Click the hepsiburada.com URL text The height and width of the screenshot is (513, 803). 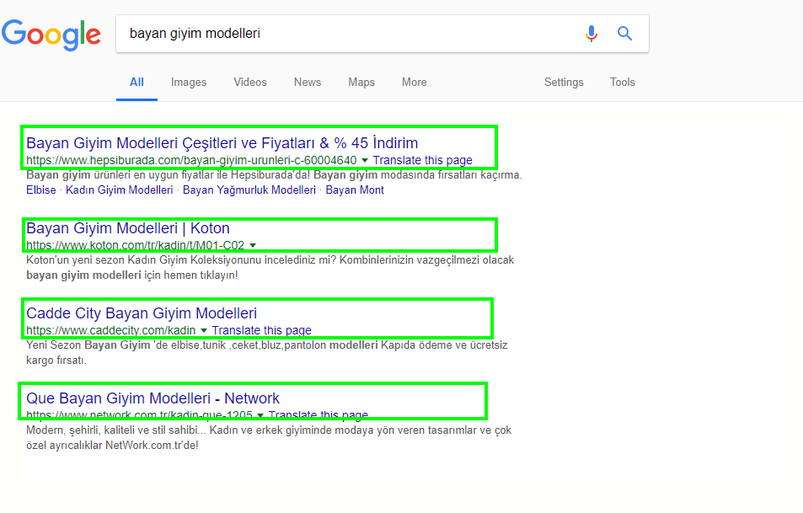pos(191,160)
